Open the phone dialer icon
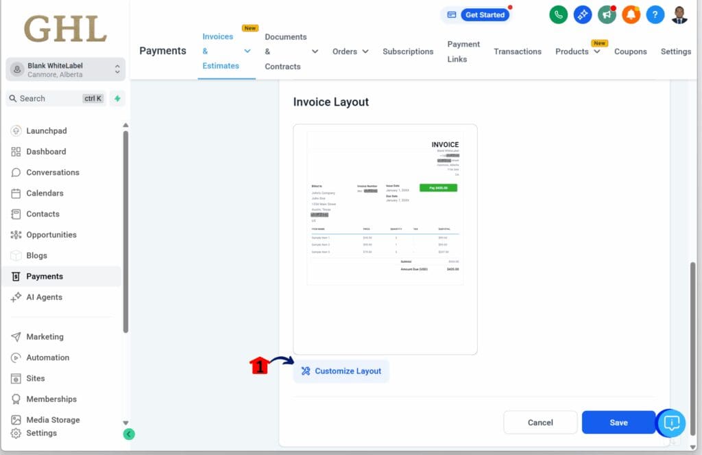 558,14
